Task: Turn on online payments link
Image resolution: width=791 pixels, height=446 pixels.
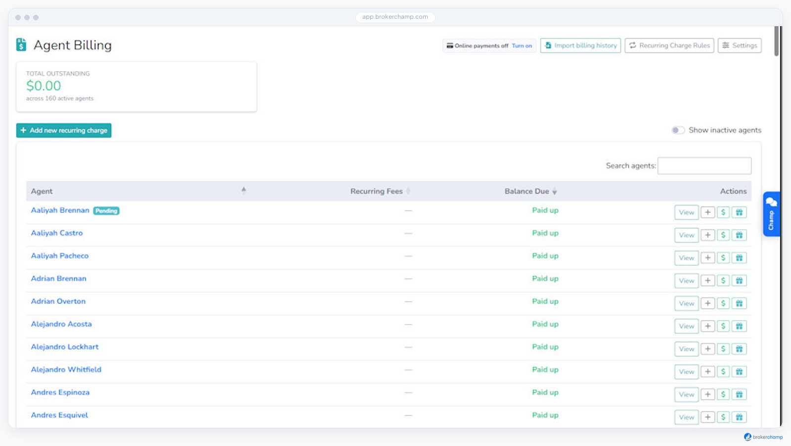Action: pos(522,46)
